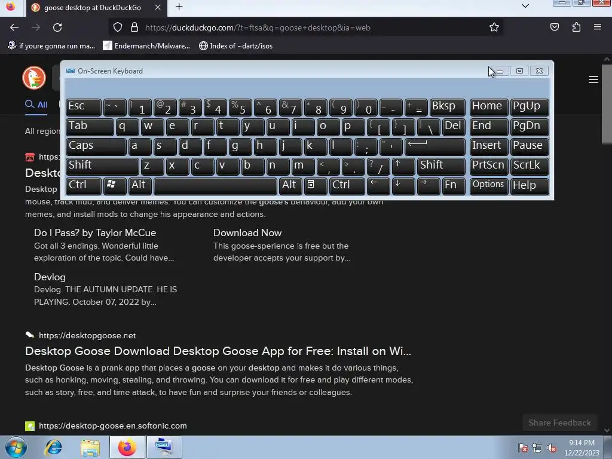
Task: Click the Windows logo key on keyboard
Action: point(114,186)
